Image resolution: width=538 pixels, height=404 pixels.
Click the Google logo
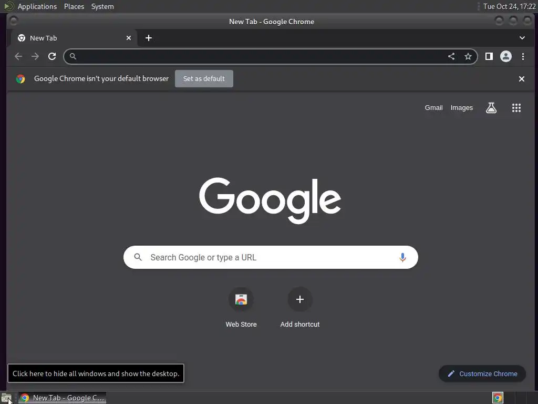pos(270,200)
